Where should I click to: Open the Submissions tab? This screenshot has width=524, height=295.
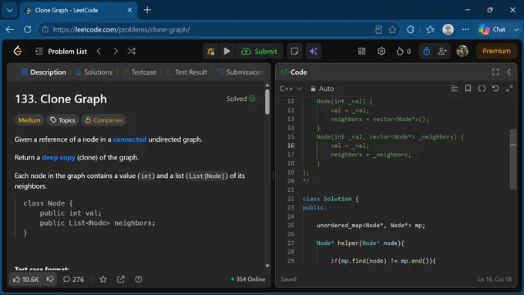click(x=240, y=72)
